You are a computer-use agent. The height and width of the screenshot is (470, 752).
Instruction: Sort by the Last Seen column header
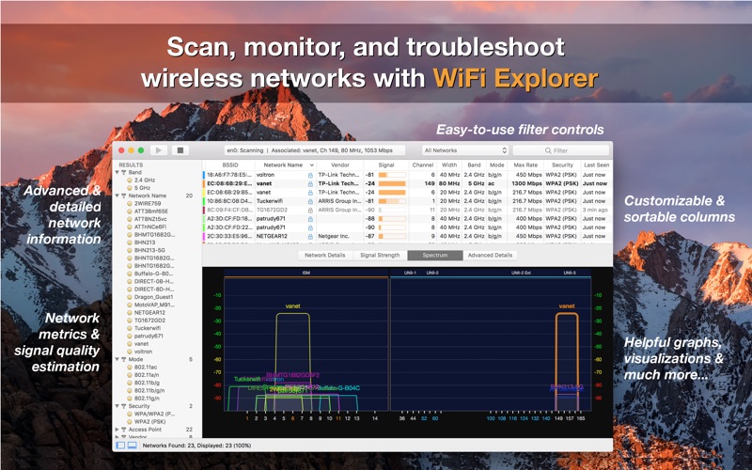pos(596,165)
